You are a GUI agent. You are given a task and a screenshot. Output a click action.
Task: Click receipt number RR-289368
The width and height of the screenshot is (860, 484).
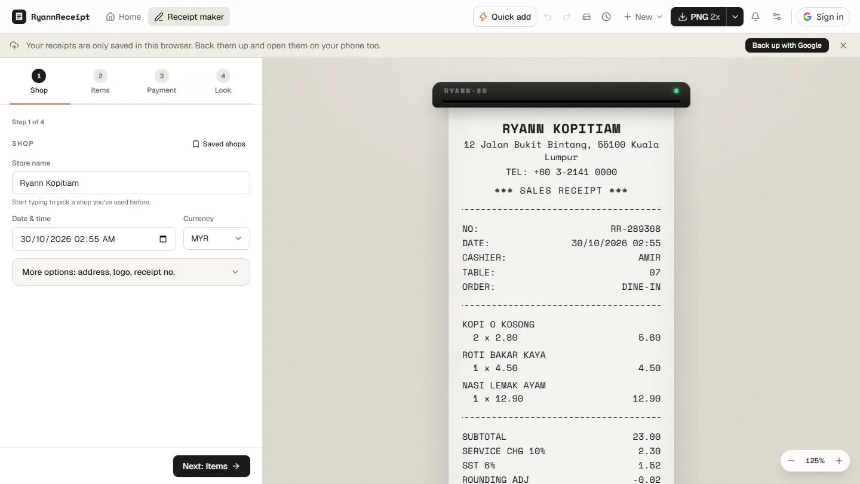pos(635,229)
